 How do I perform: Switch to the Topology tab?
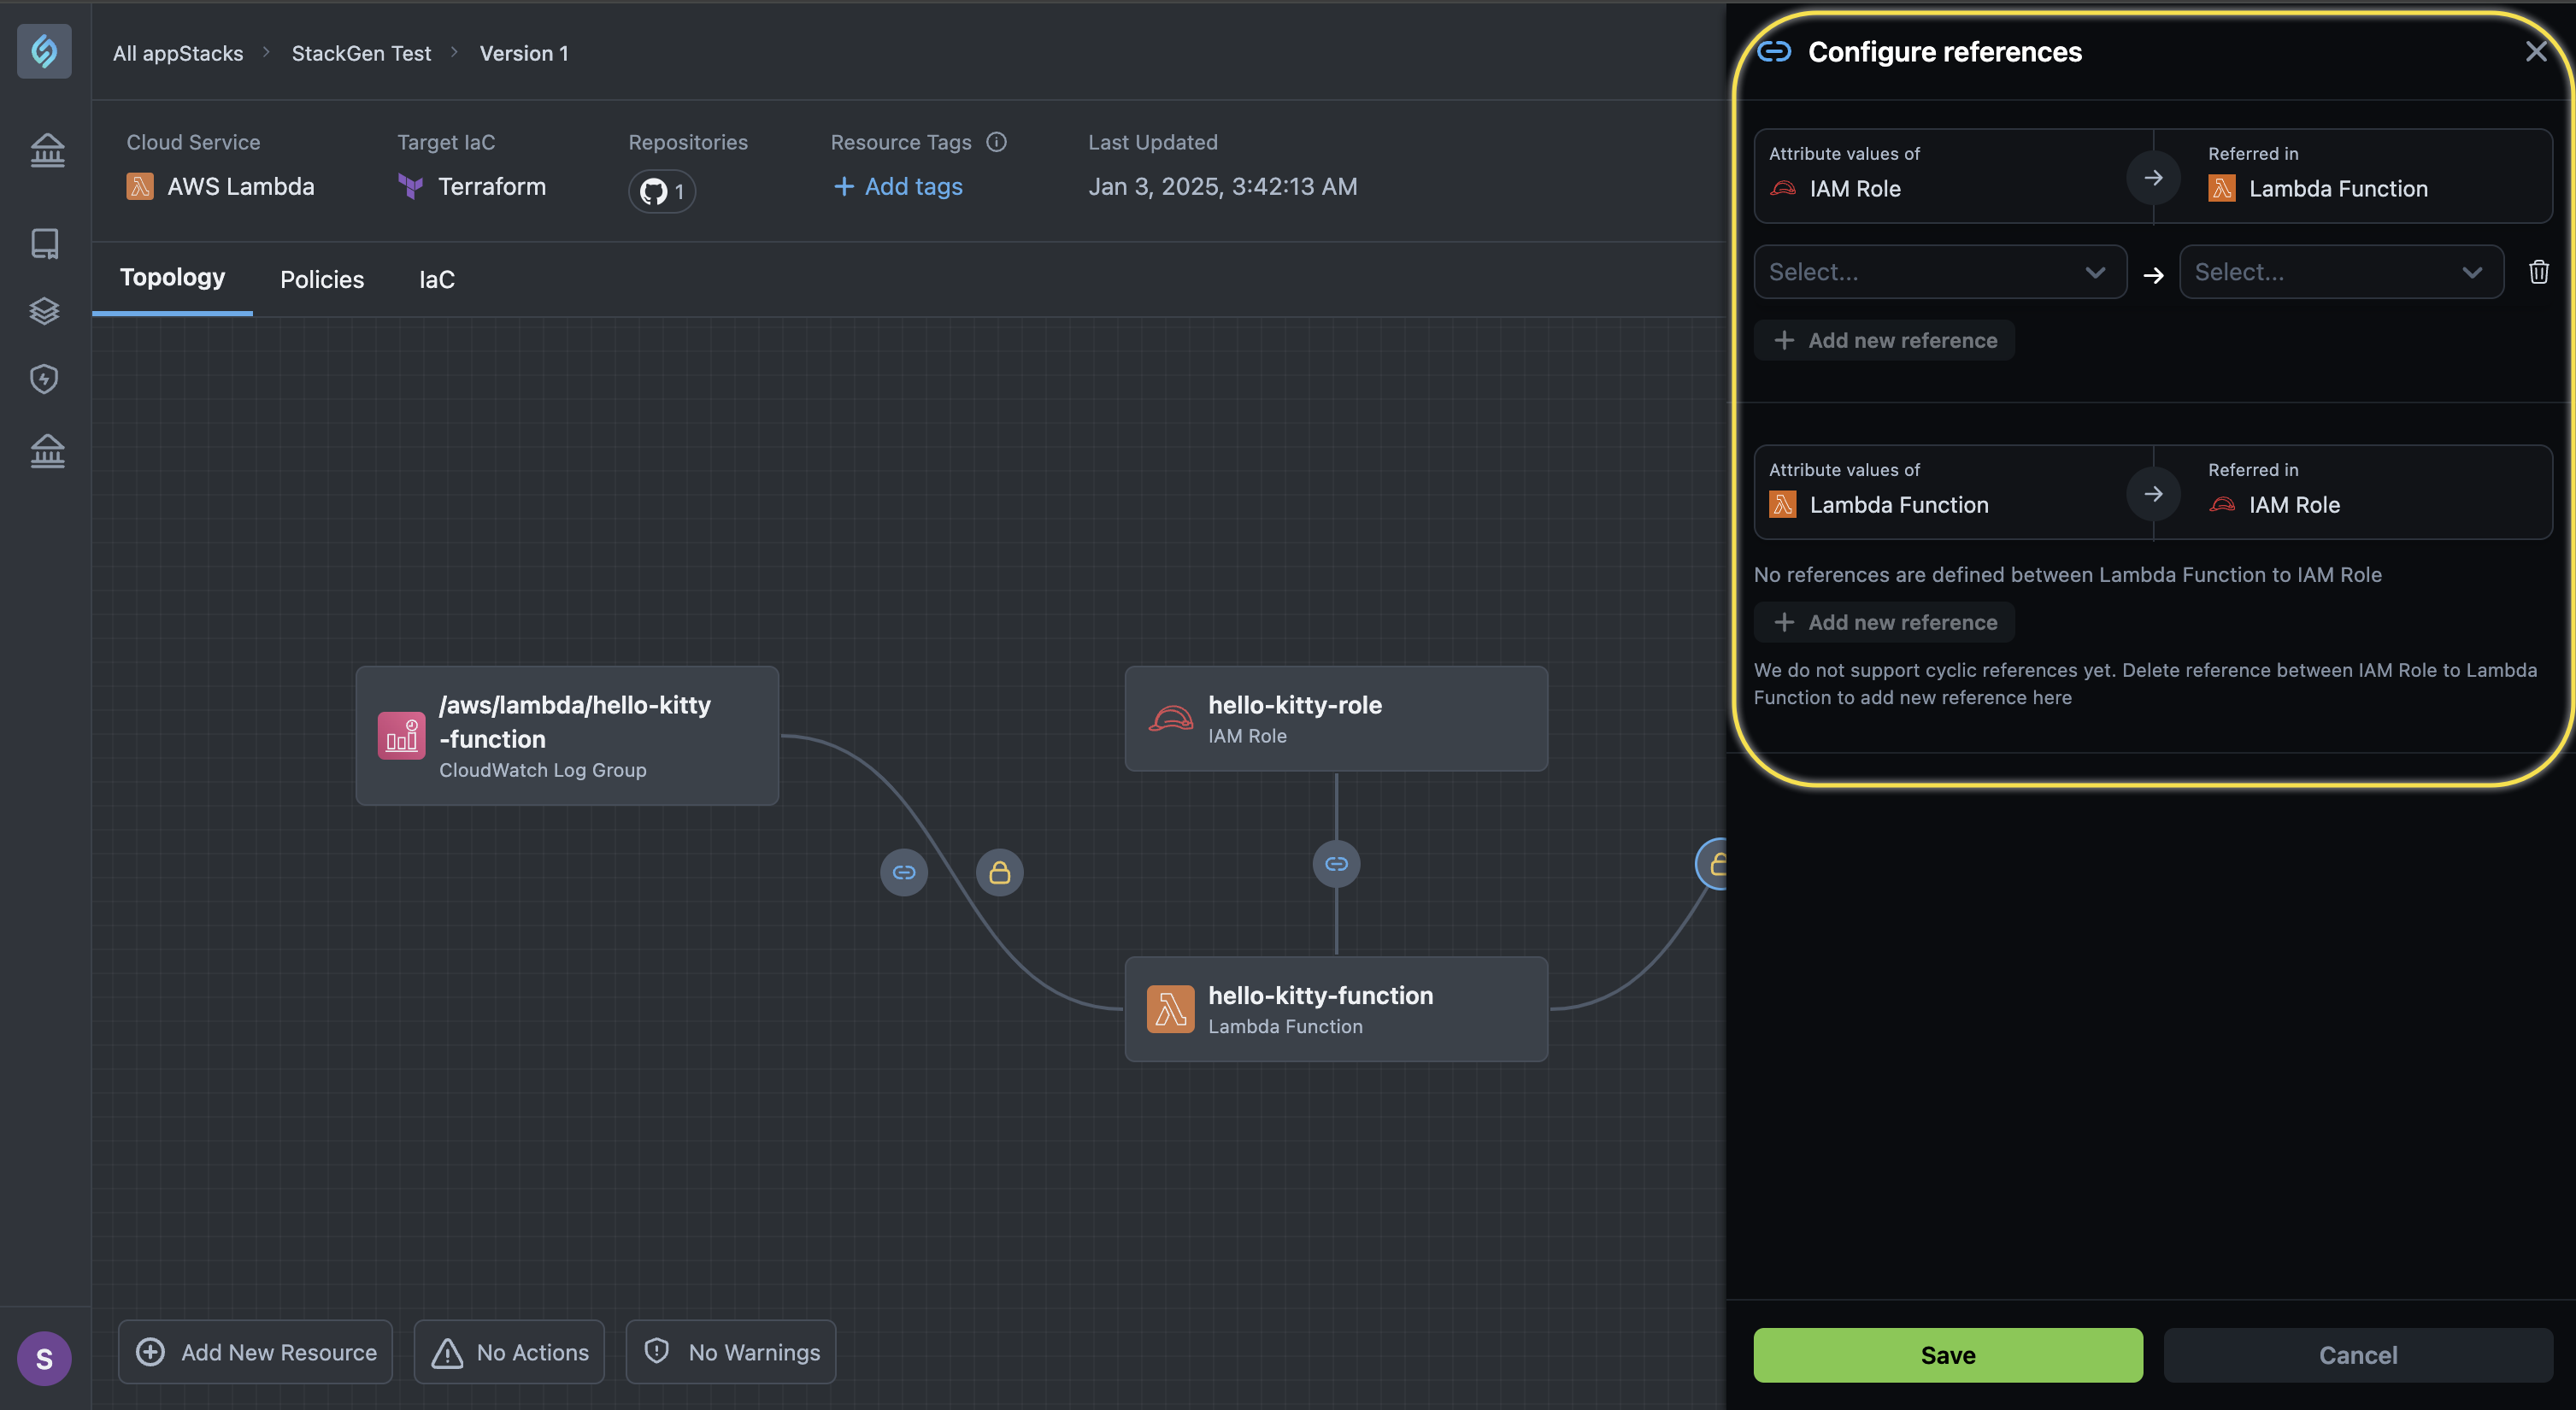click(x=172, y=278)
